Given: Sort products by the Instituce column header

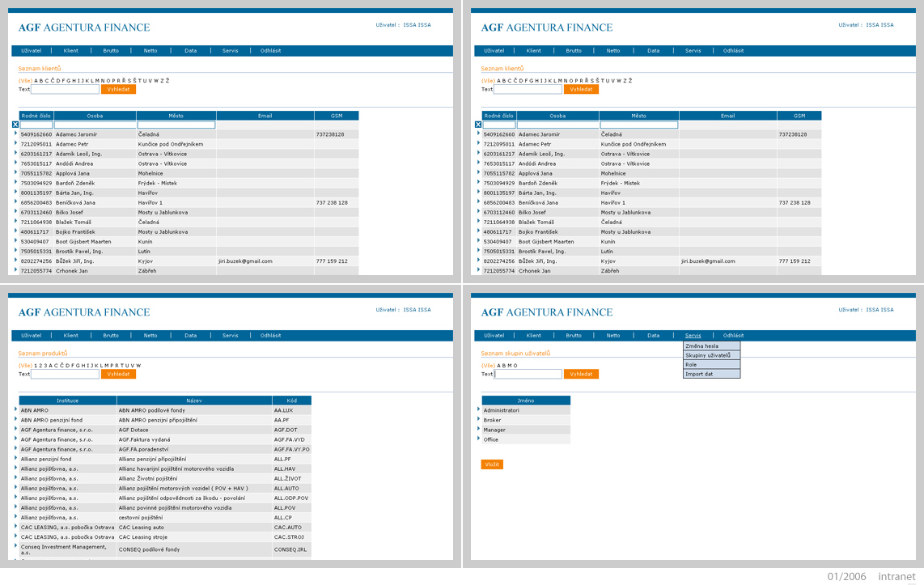Looking at the screenshot, I should pyautogui.click(x=68, y=401).
